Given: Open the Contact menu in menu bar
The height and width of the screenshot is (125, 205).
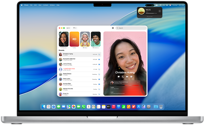Looking at the screenshot, I should point(45,5).
